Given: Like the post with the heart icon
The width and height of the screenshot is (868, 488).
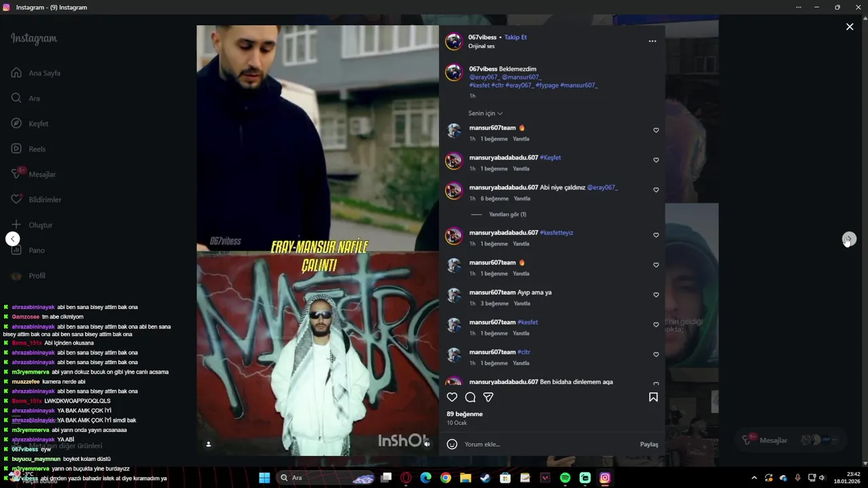Looking at the screenshot, I should tap(452, 397).
